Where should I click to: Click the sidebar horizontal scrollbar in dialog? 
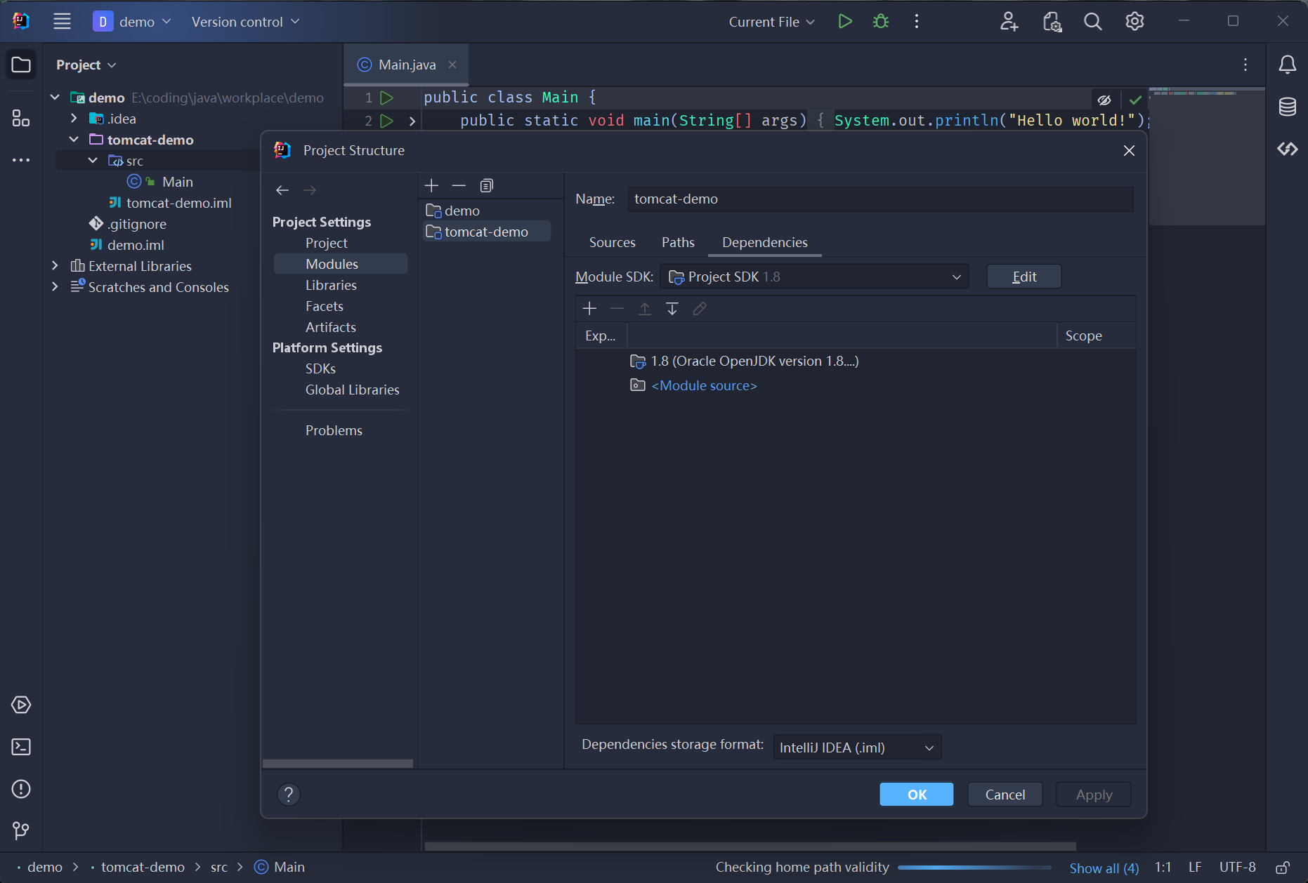pos(338,764)
